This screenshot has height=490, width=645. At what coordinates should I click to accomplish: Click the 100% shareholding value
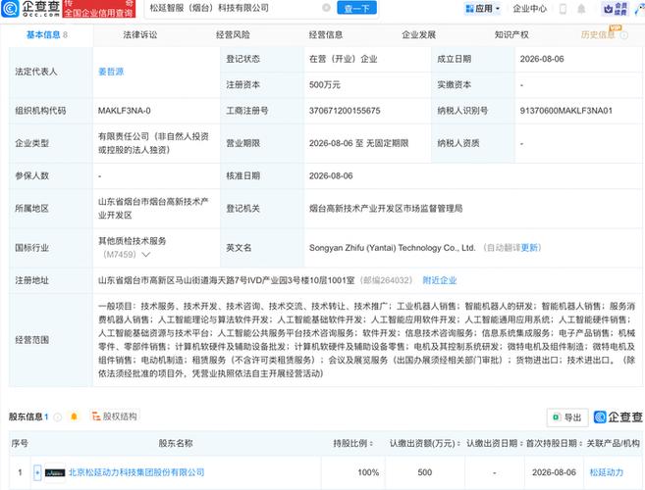tap(368, 472)
